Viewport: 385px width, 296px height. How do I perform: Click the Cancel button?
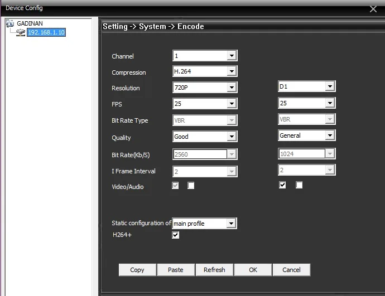[291, 270]
